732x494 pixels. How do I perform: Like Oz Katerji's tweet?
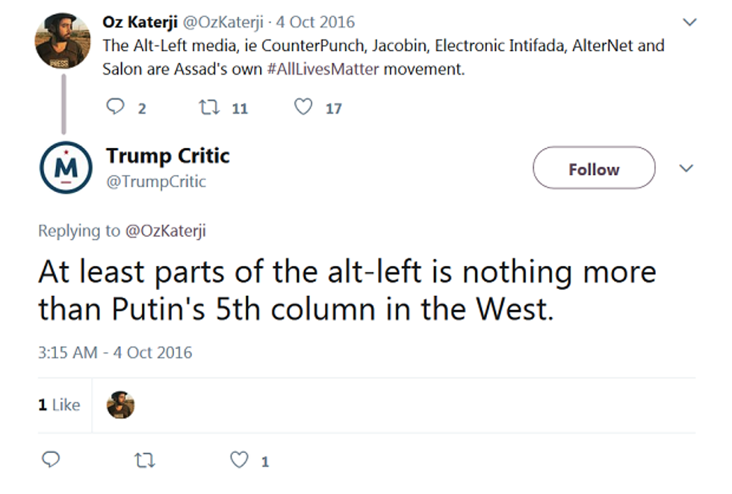(x=303, y=108)
